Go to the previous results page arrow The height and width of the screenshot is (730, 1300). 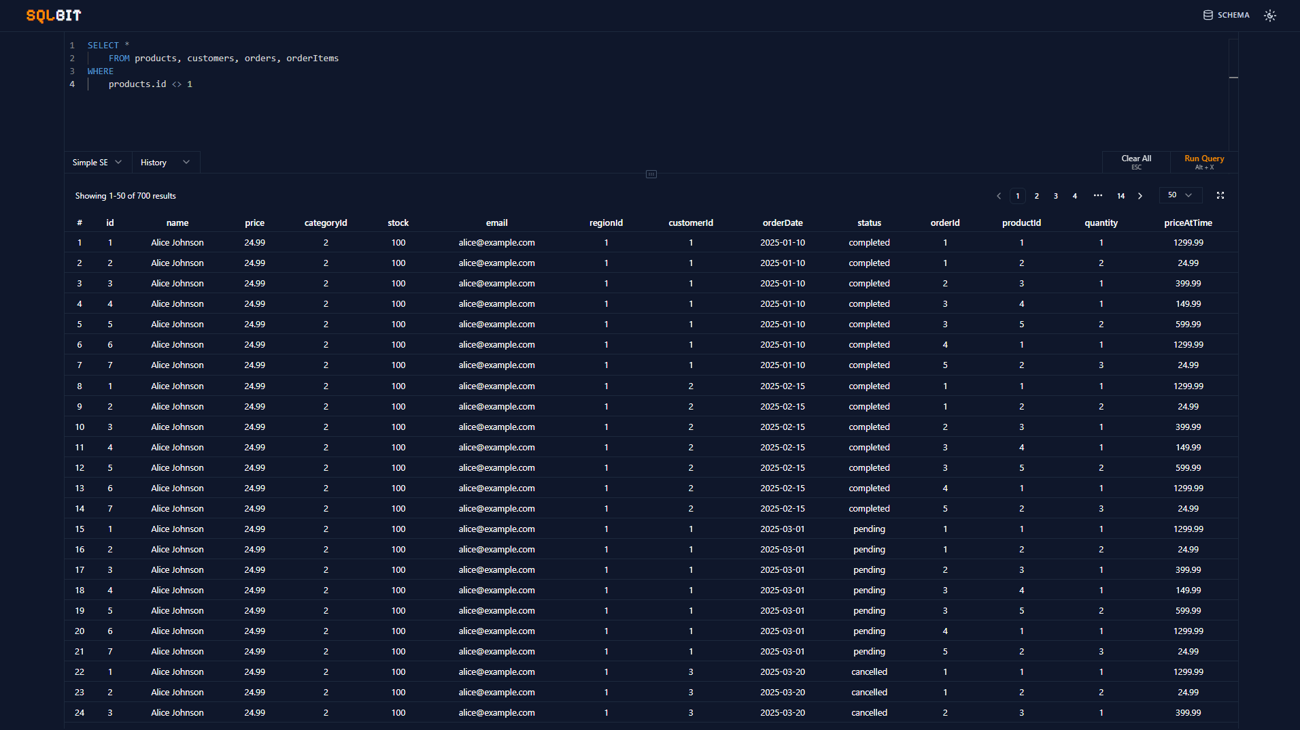click(x=999, y=196)
